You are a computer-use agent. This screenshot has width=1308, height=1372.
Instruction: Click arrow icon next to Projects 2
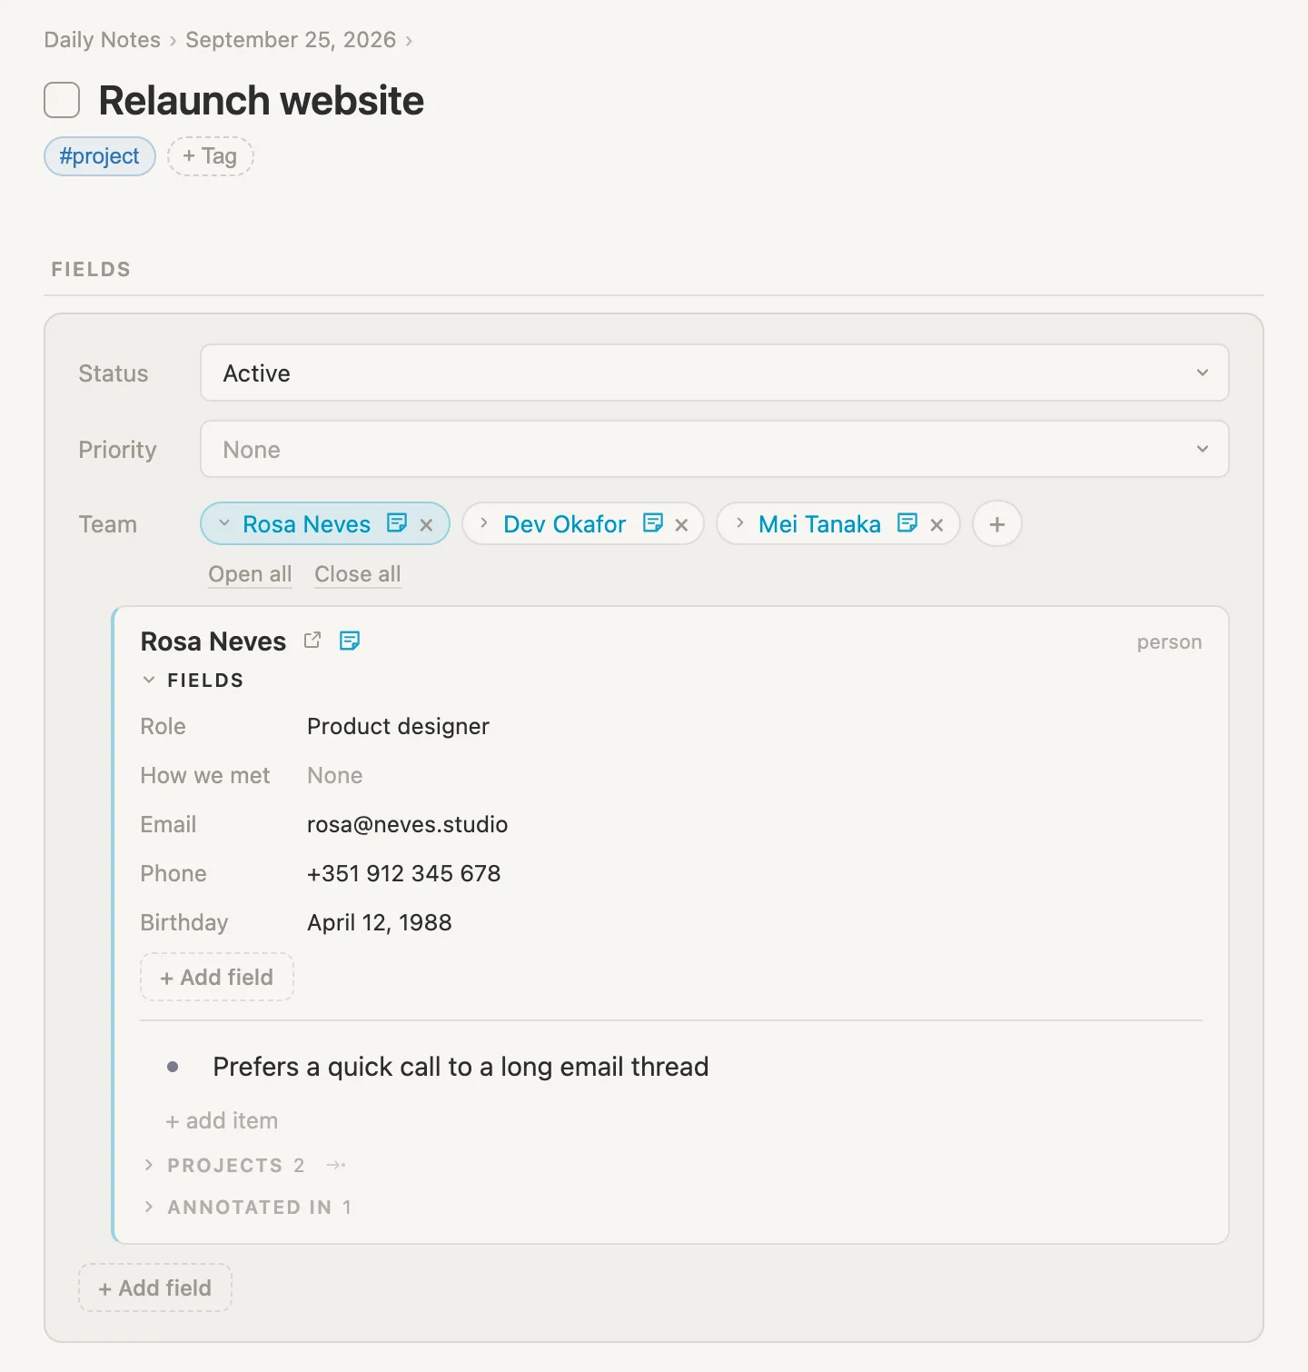click(x=335, y=1165)
